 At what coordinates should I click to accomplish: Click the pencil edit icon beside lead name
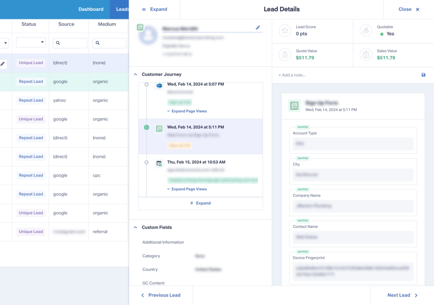point(258,28)
